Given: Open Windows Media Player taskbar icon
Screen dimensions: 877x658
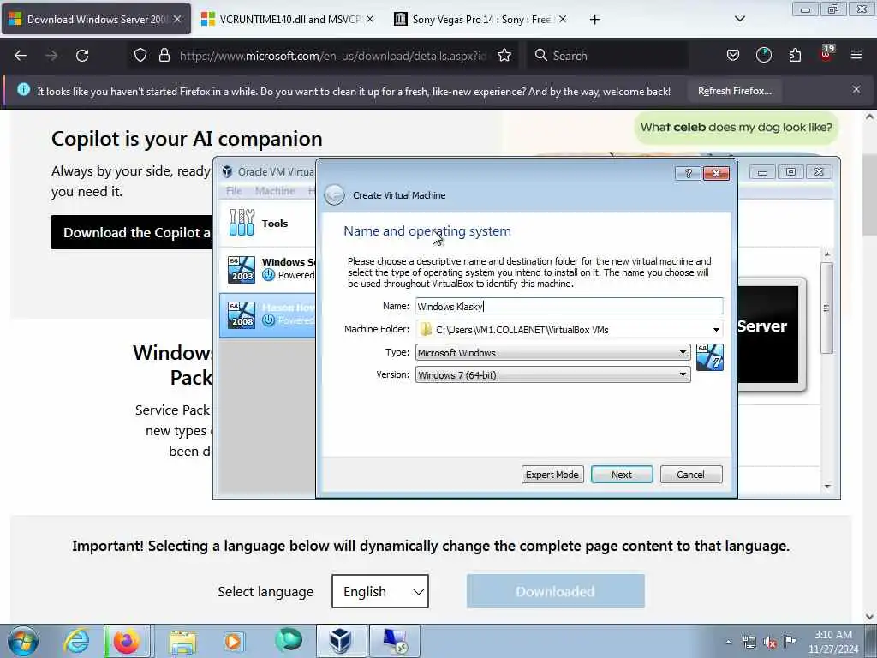Looking at the screenshot, I should (233, 641).
